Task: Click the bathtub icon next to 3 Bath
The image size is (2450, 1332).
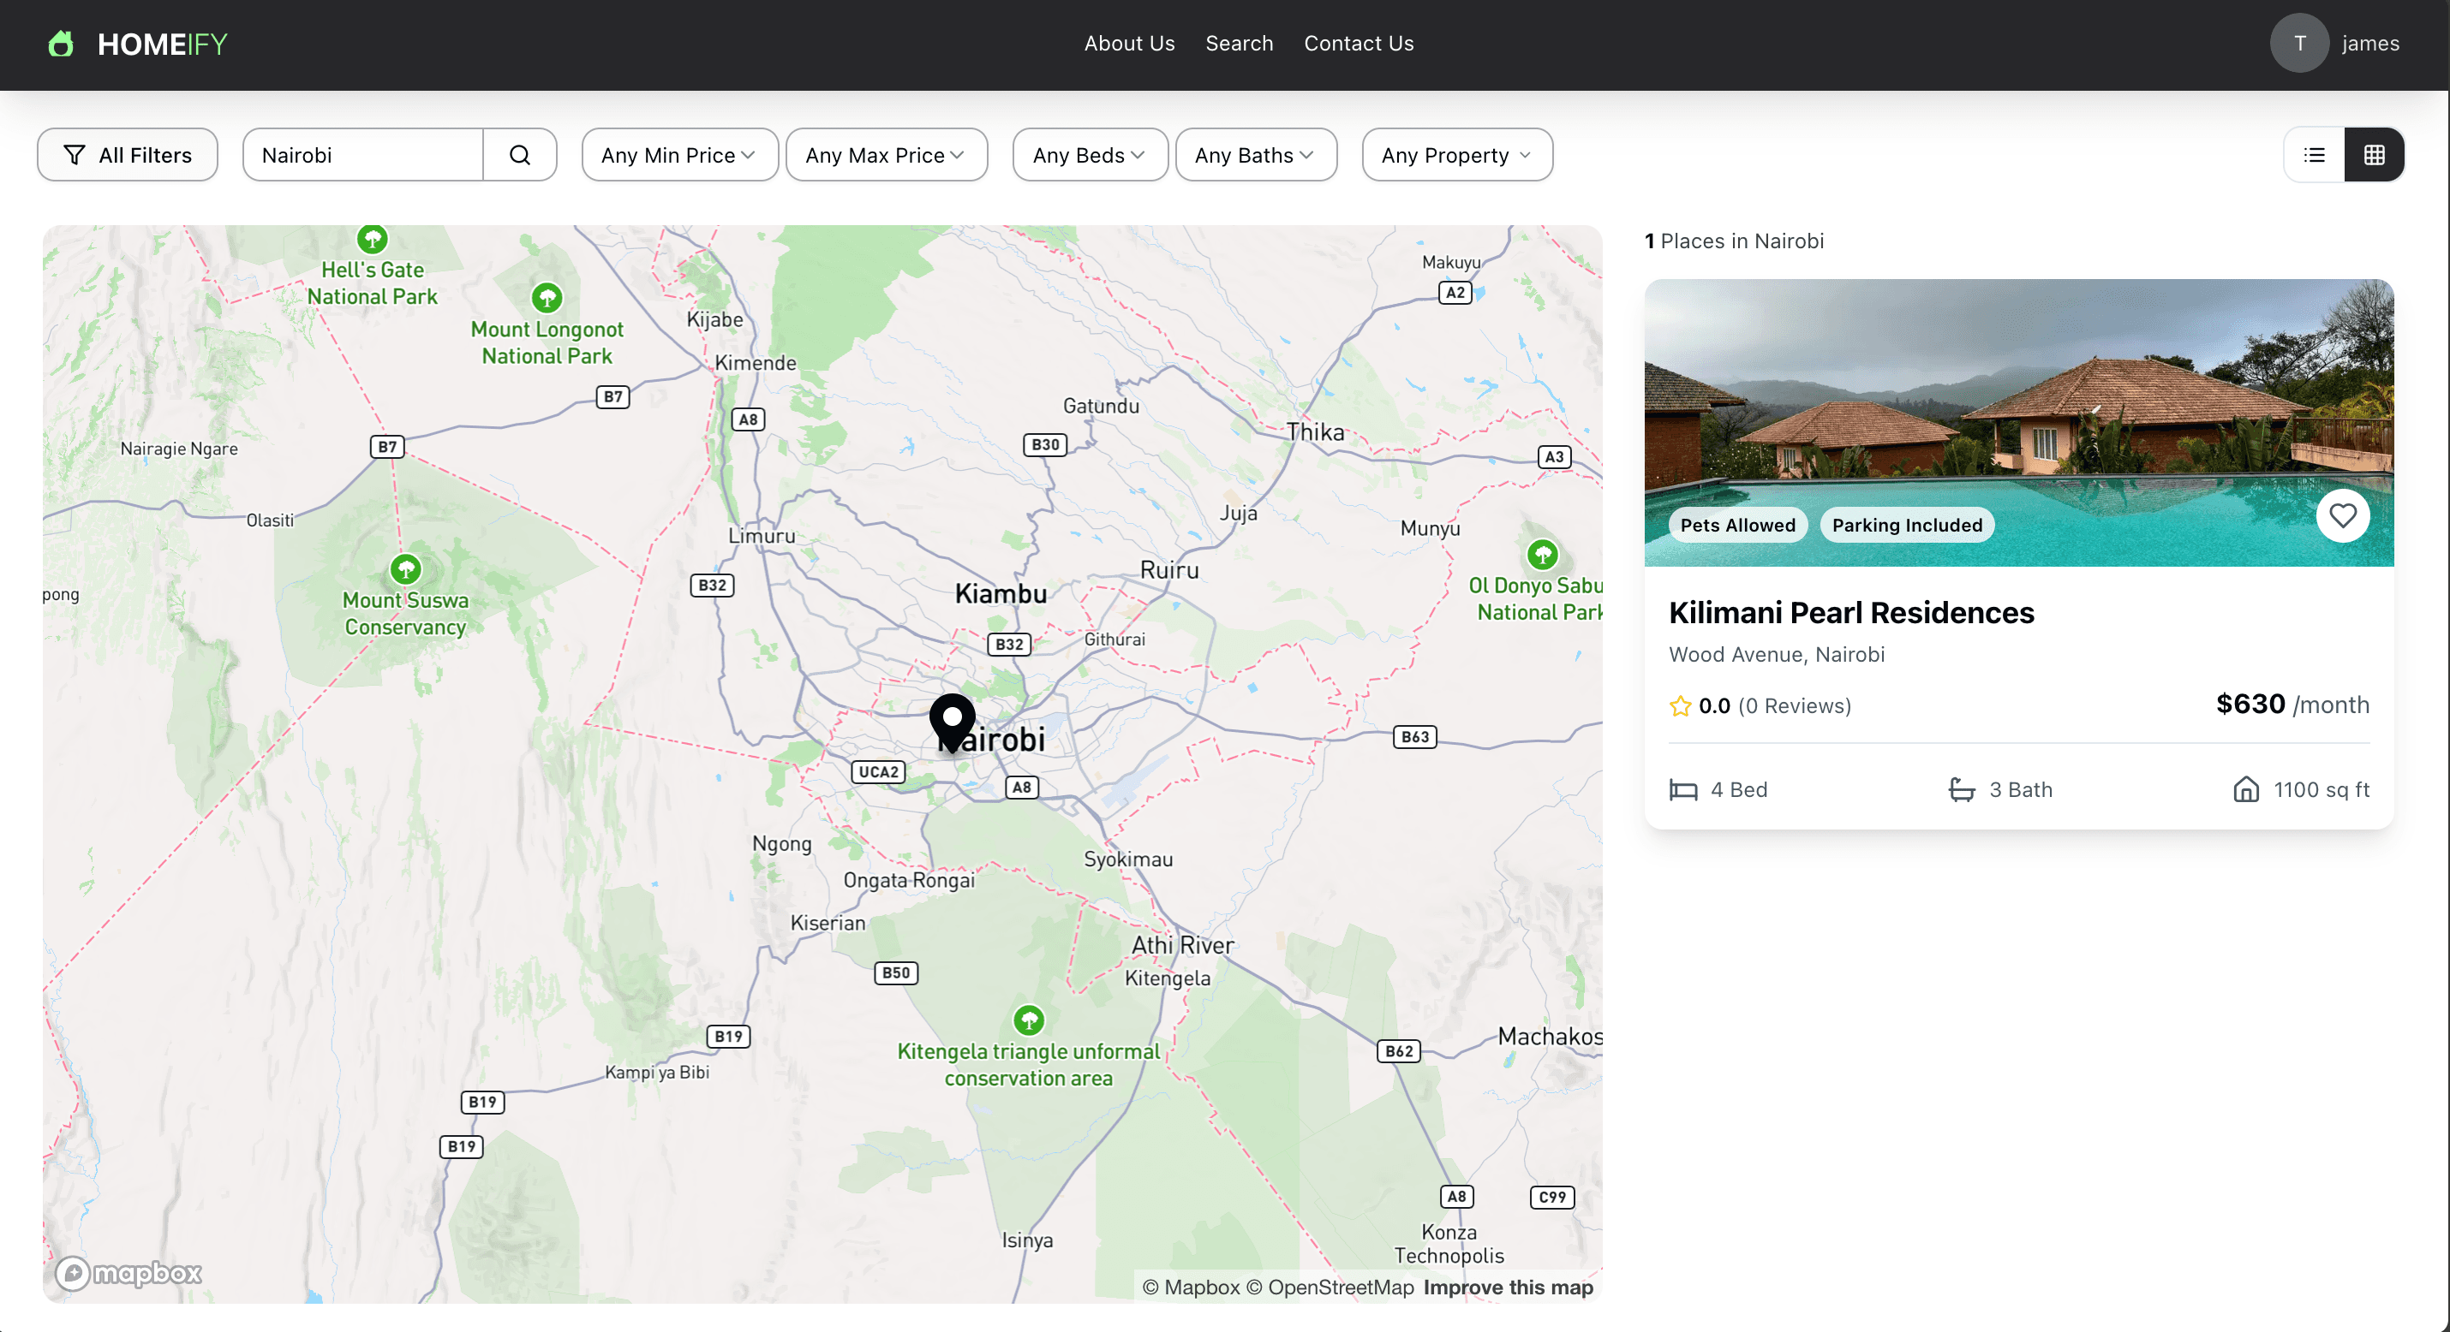Action: (1961, 790)
